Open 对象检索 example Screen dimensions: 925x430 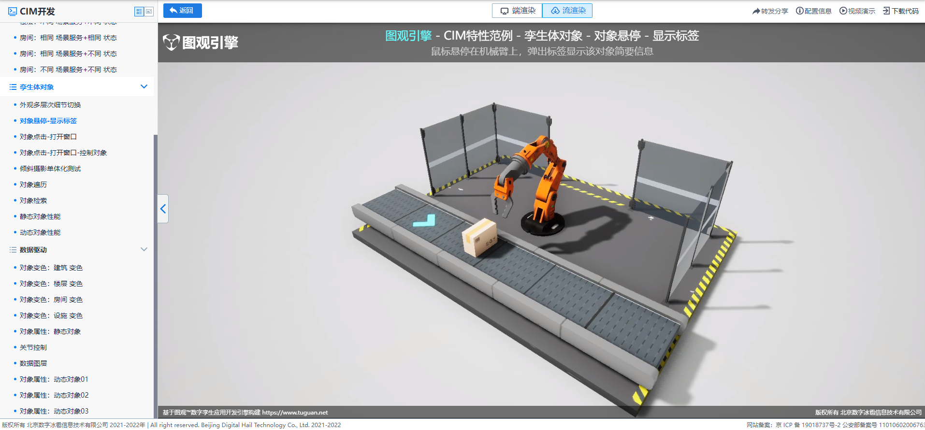33,201
